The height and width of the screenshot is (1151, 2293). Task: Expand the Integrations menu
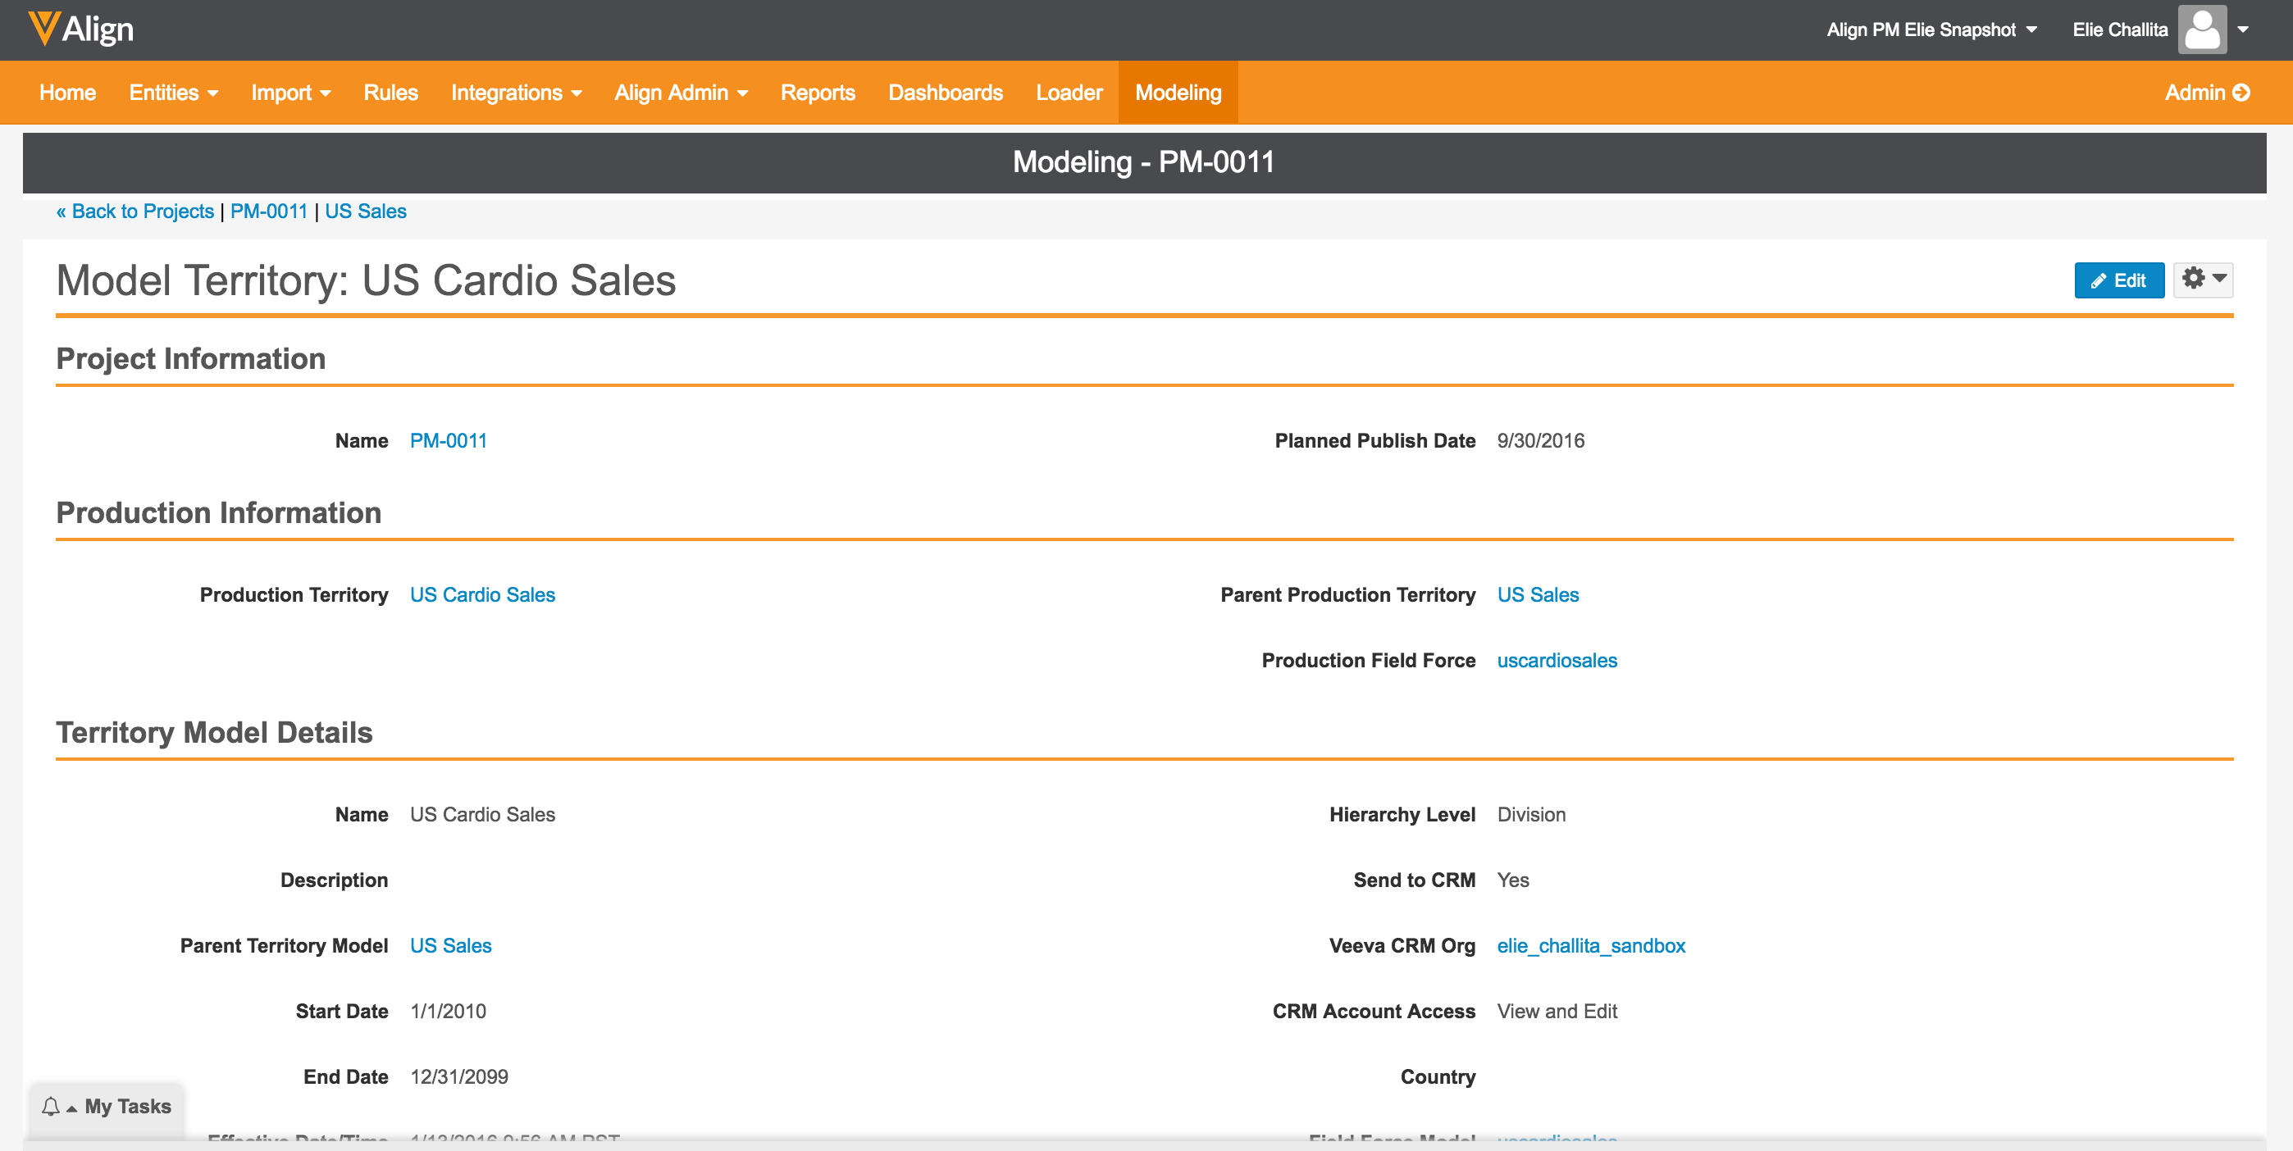(517, 93)
